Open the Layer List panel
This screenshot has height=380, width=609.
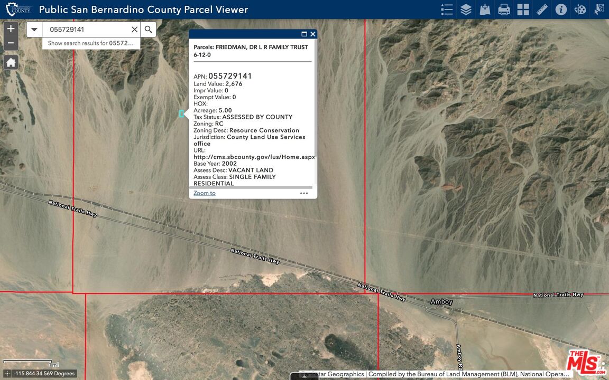tap(466, 9)
